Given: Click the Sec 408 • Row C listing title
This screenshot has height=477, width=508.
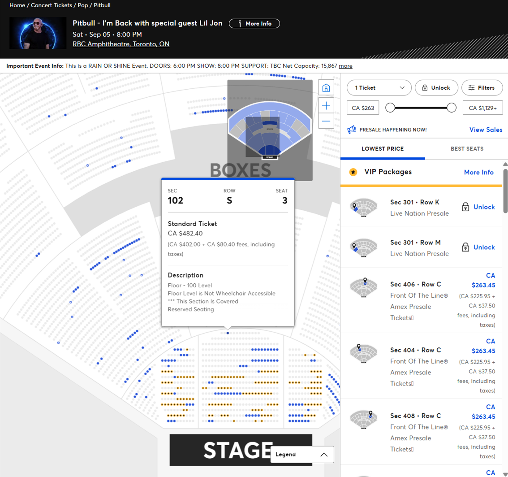Looking at the screenshot, I should [415, 416].
